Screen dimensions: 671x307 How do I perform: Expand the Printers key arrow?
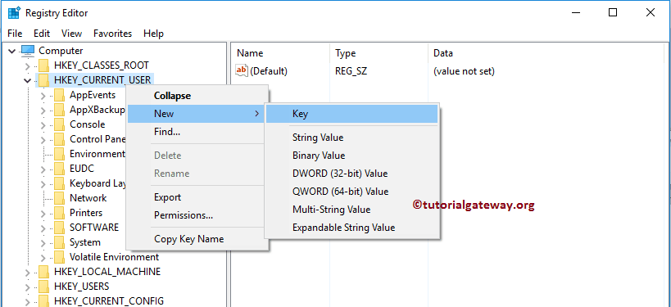coord(43,214)
